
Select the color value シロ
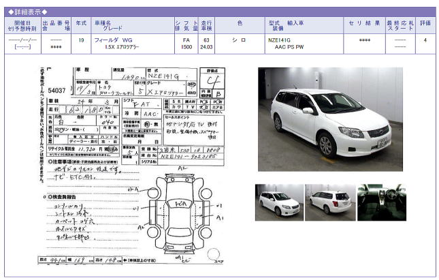(x=240, y=40)
